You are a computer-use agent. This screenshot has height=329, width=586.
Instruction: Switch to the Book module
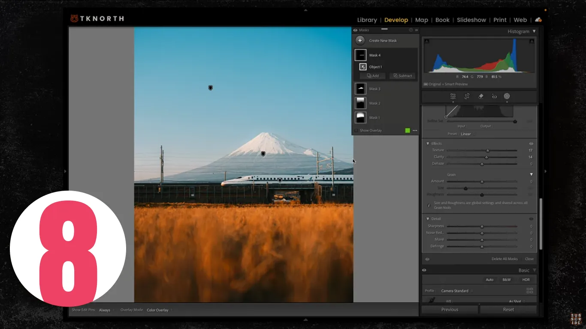point(442,20)
